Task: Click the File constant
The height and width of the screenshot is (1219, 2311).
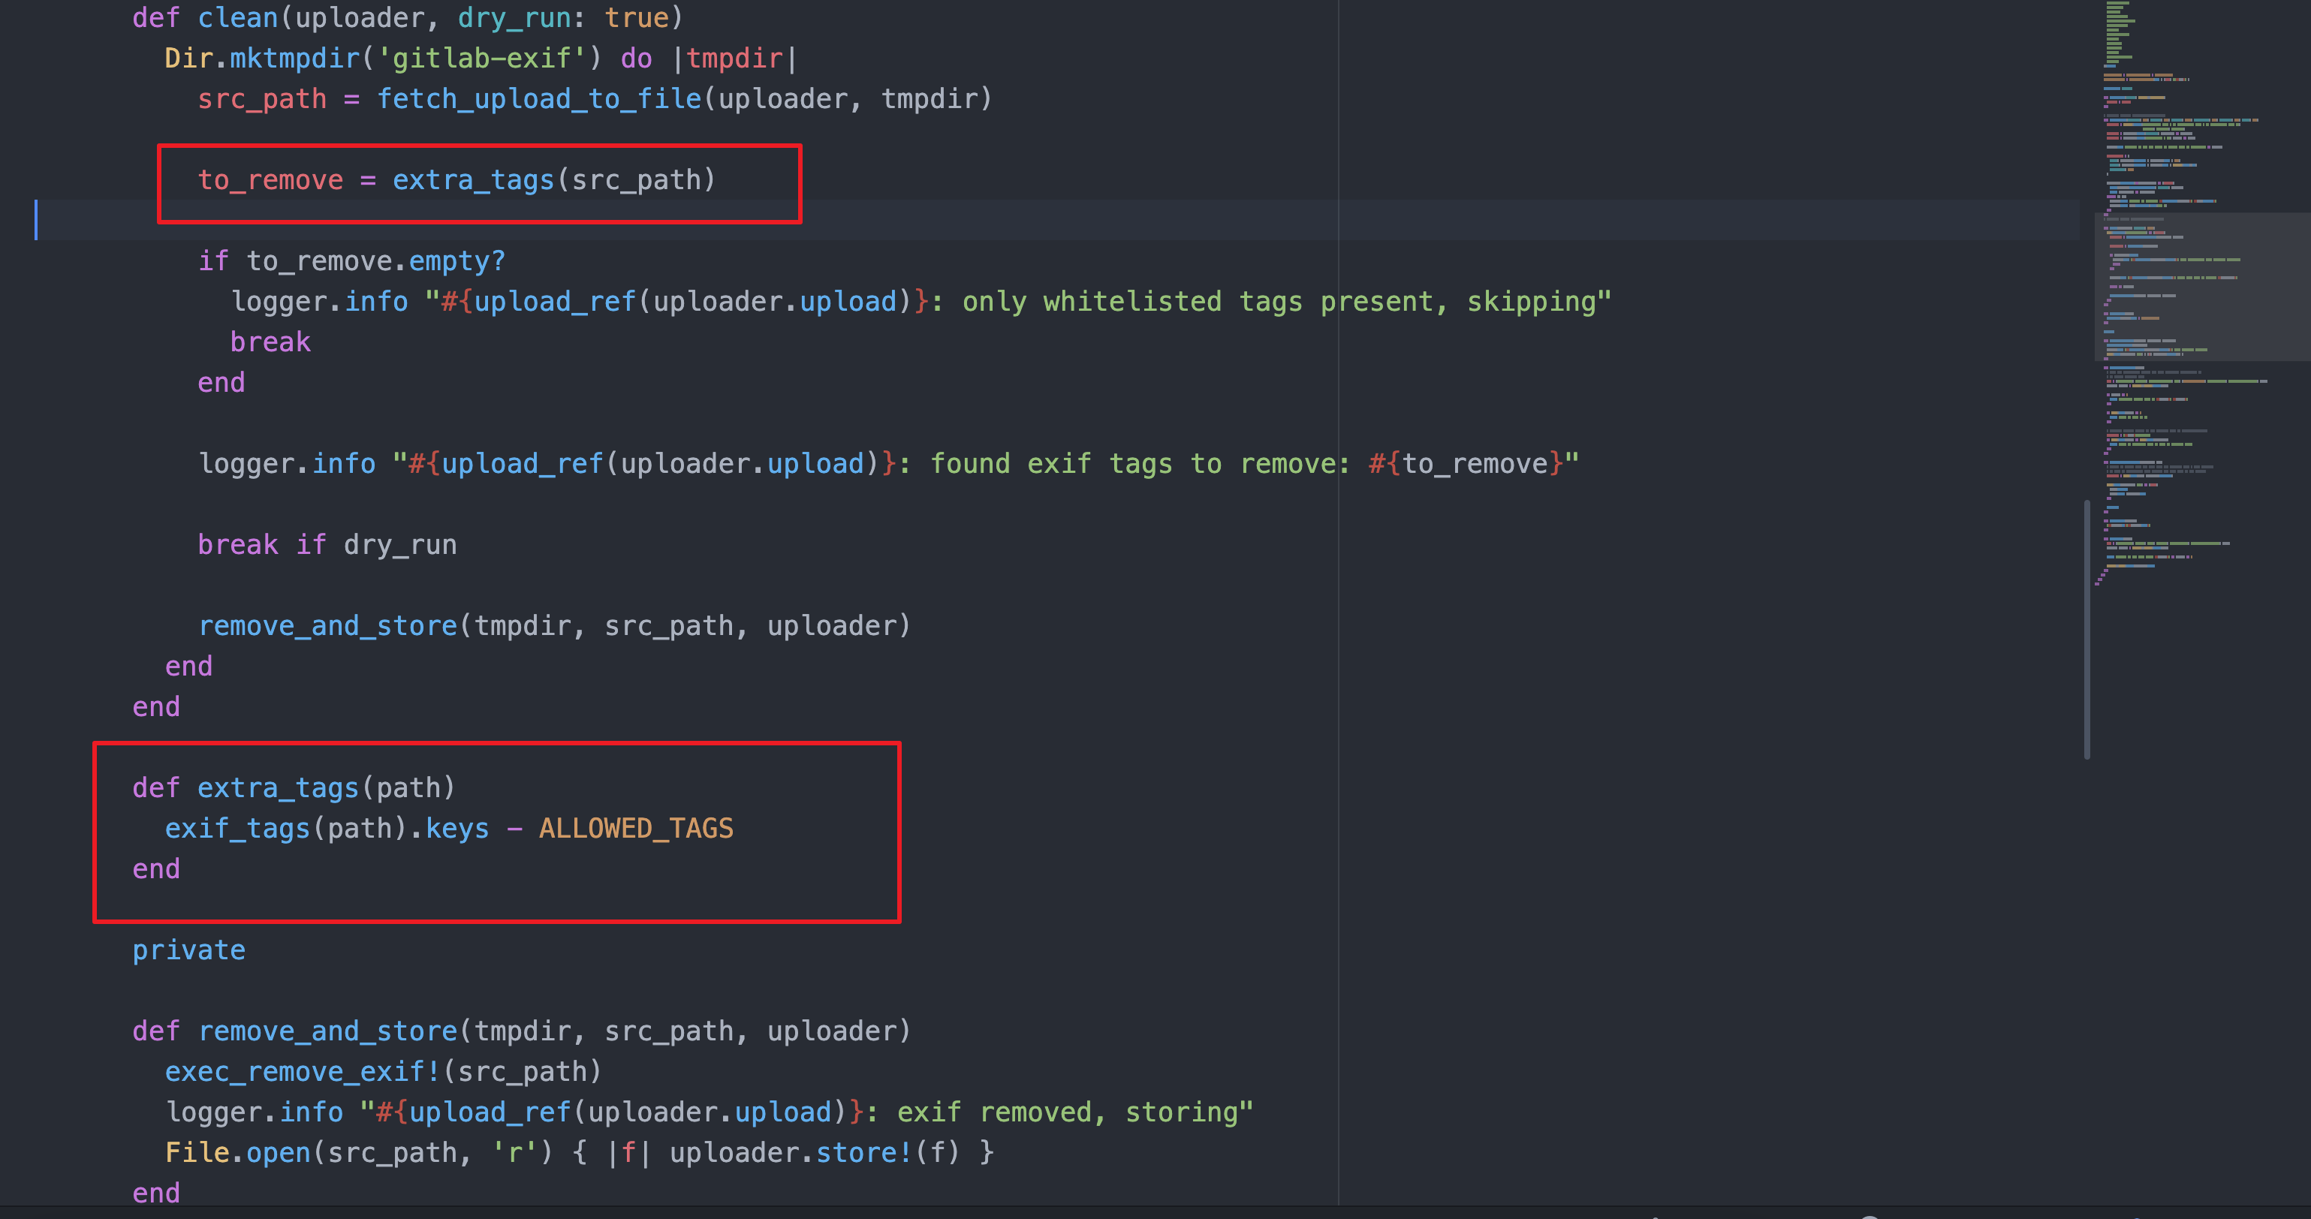Action: tap(197, 1153)
